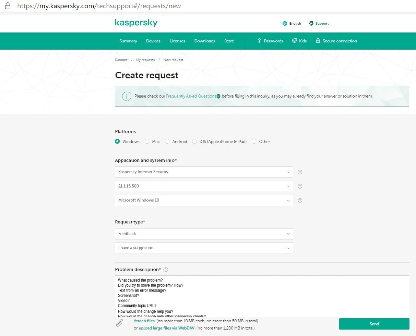
Task: Click the paperclip attachment icon
Action: click(119, 323)
